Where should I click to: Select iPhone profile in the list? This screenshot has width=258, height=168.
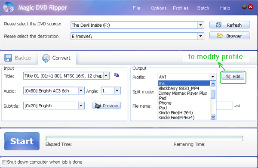(184, 103)
